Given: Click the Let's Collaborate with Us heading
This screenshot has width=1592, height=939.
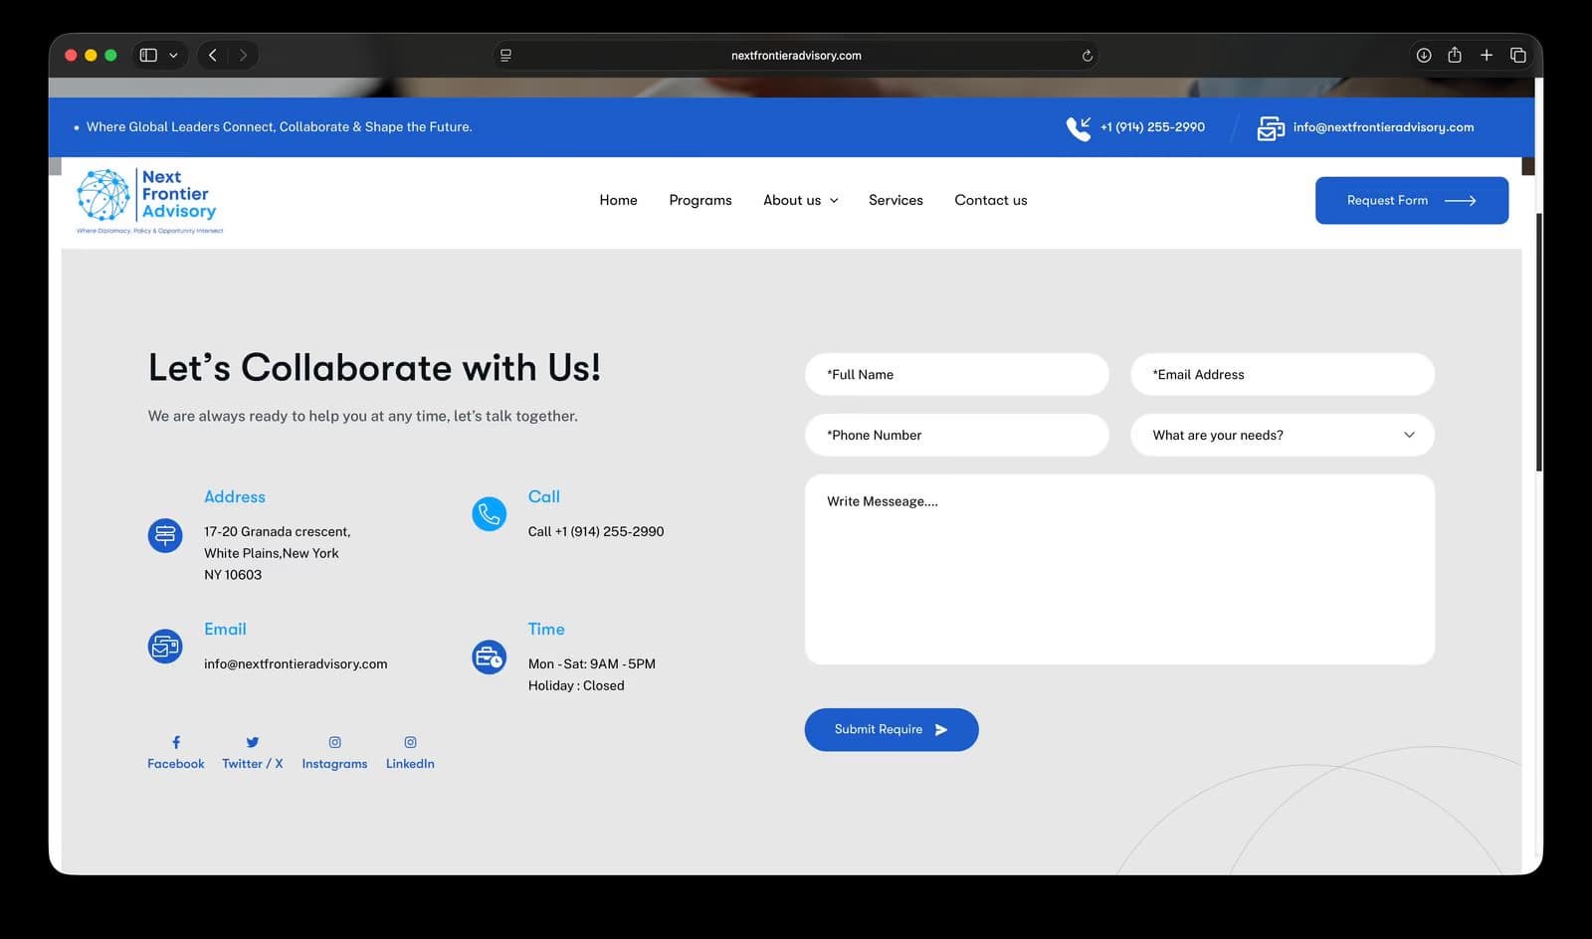Looking at the screenshot, I should (x=374, y=368).
